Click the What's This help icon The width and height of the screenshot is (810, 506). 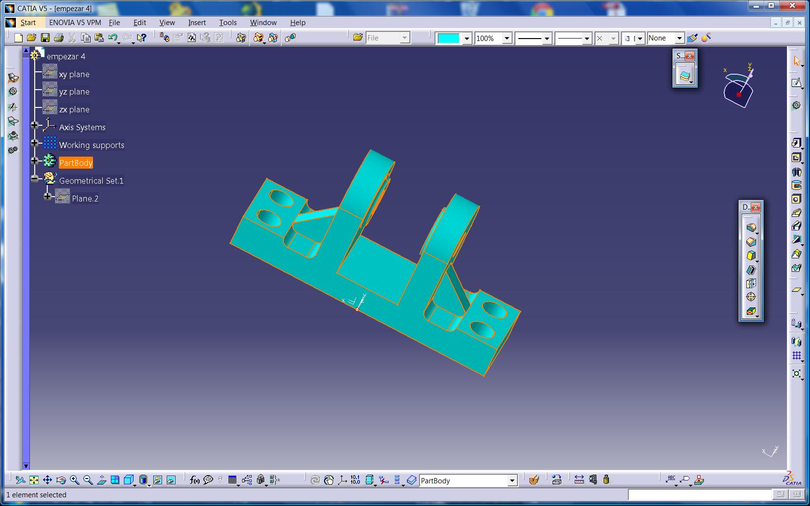pos(142,38)
